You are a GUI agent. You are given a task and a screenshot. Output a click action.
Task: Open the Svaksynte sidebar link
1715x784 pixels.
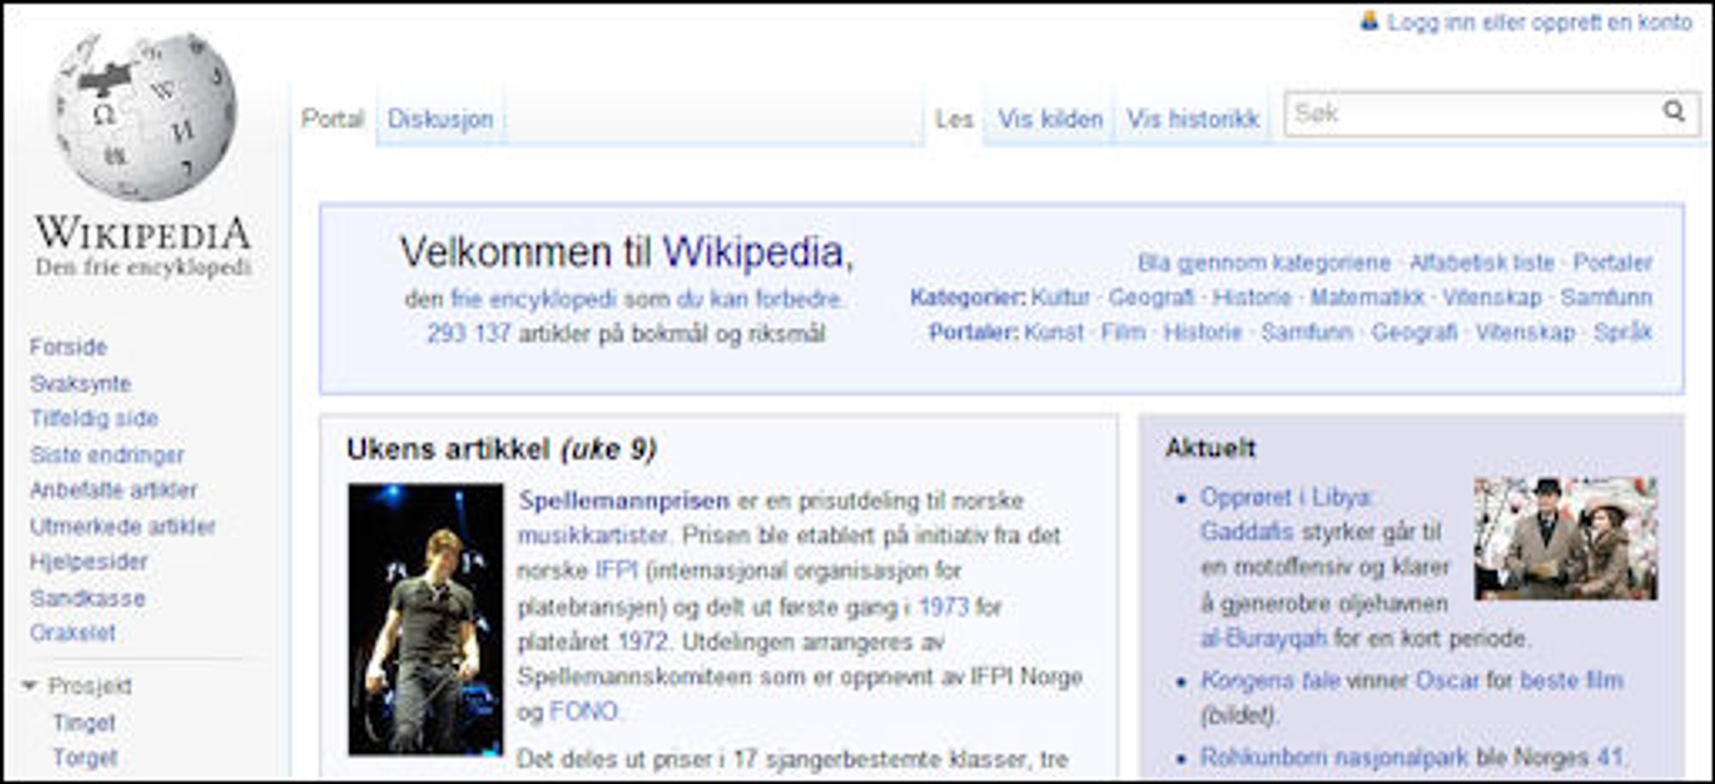(81, 383)
